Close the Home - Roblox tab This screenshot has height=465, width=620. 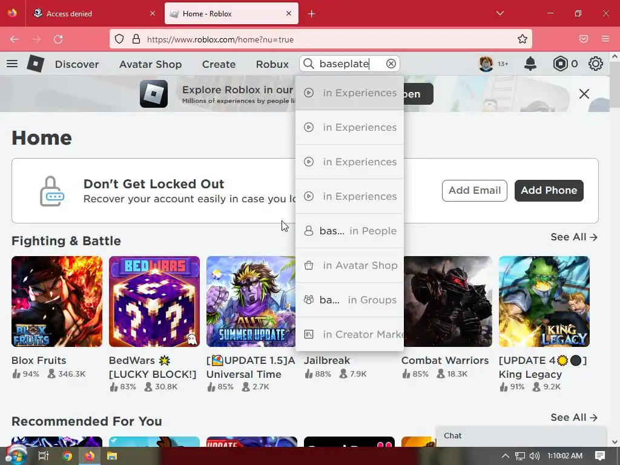289,13
